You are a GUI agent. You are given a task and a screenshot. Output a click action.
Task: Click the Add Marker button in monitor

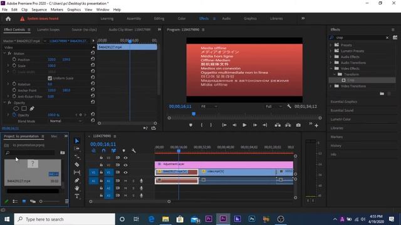point(190,125)
